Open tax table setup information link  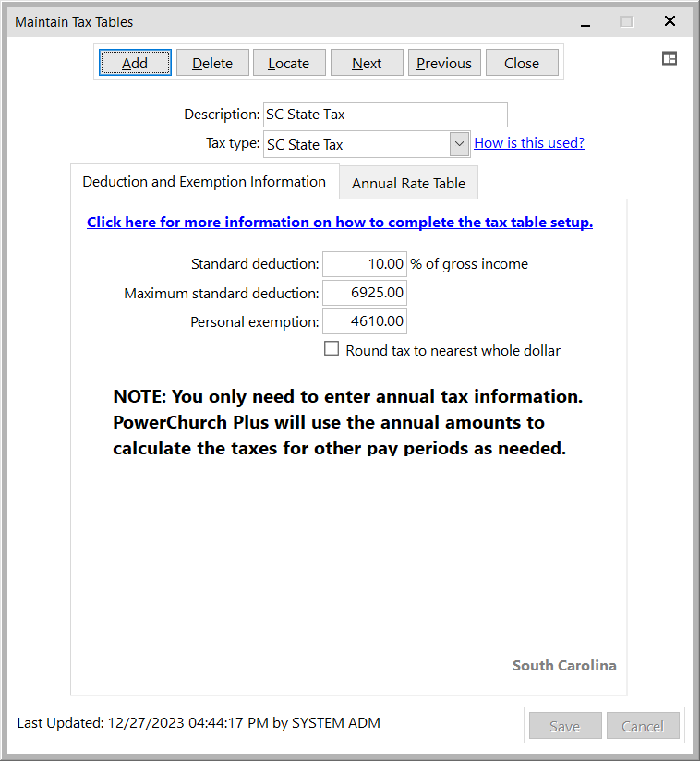click(340, 223)
